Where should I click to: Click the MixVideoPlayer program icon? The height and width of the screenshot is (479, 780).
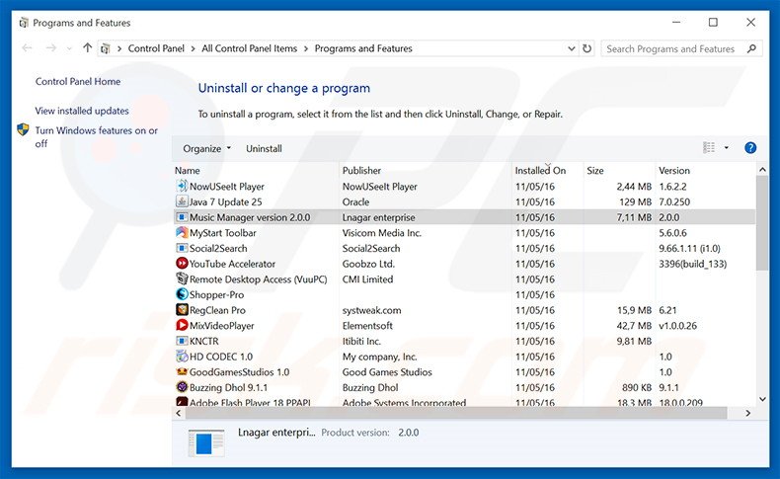tap(182, 325)
